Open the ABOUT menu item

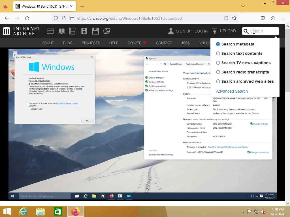[x=48, y=43]
